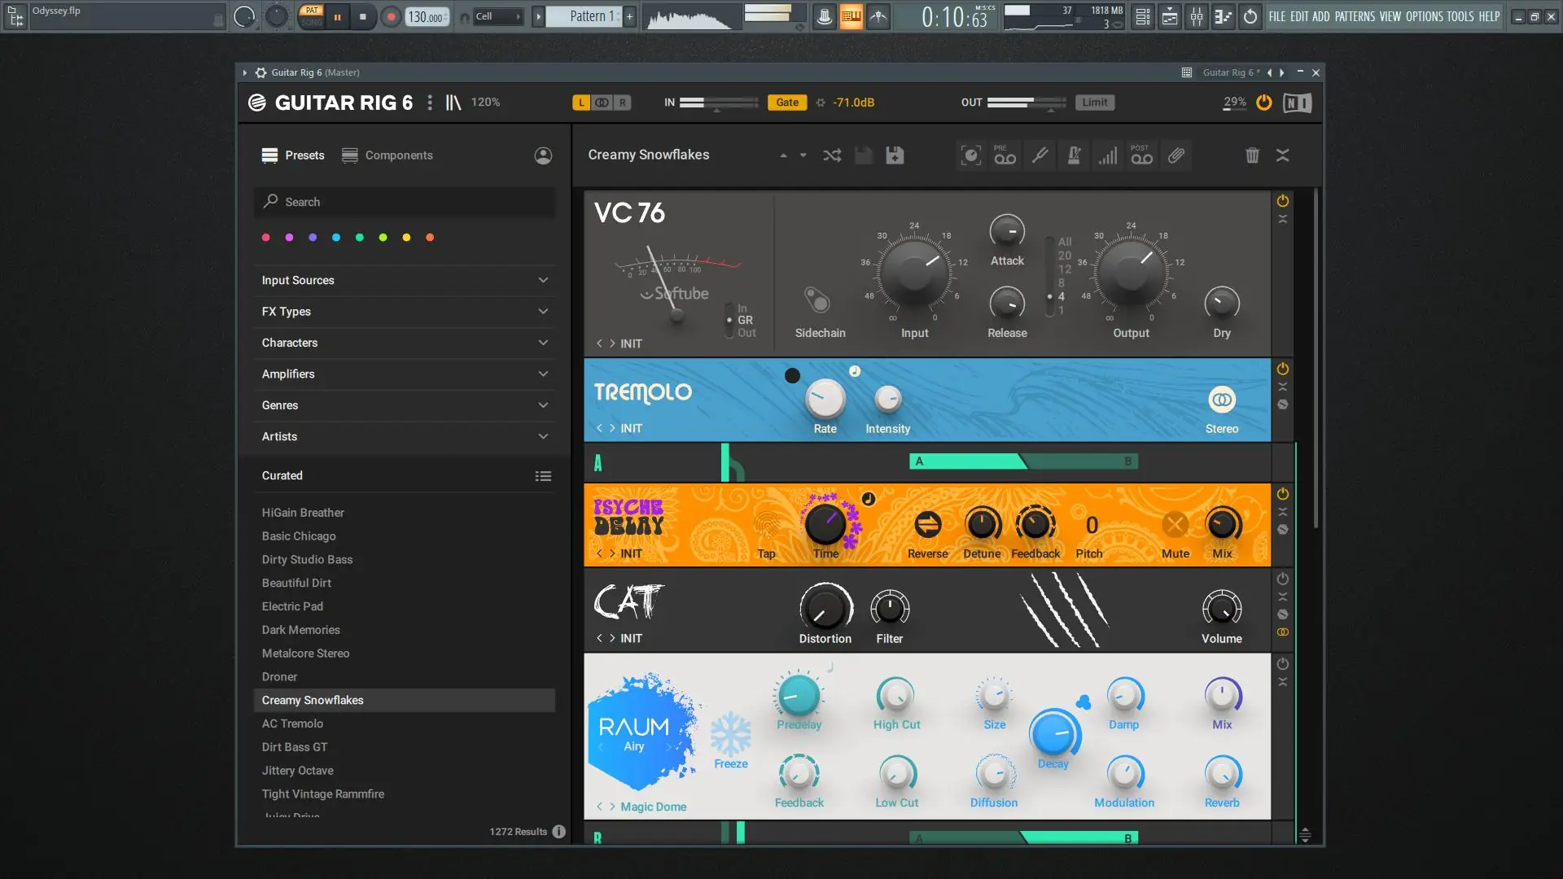Select the Dark Memories preset

[300, 630]
